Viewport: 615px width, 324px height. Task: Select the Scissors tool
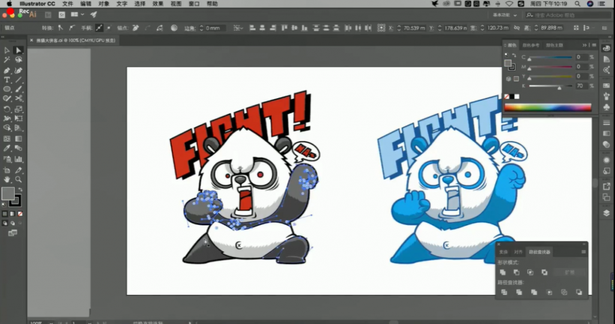coord(19,99)
